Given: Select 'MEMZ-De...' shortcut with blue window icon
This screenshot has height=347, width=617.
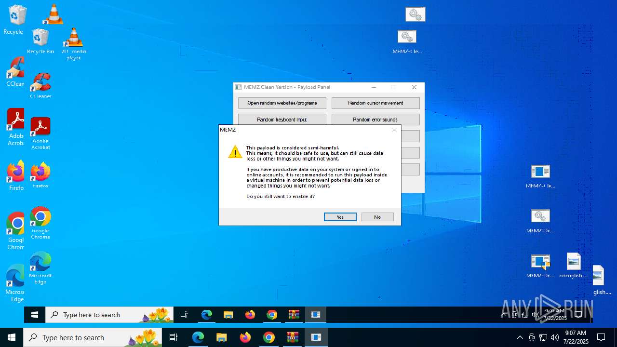Looking at the screenshot, I should click(x=540, y=267).
